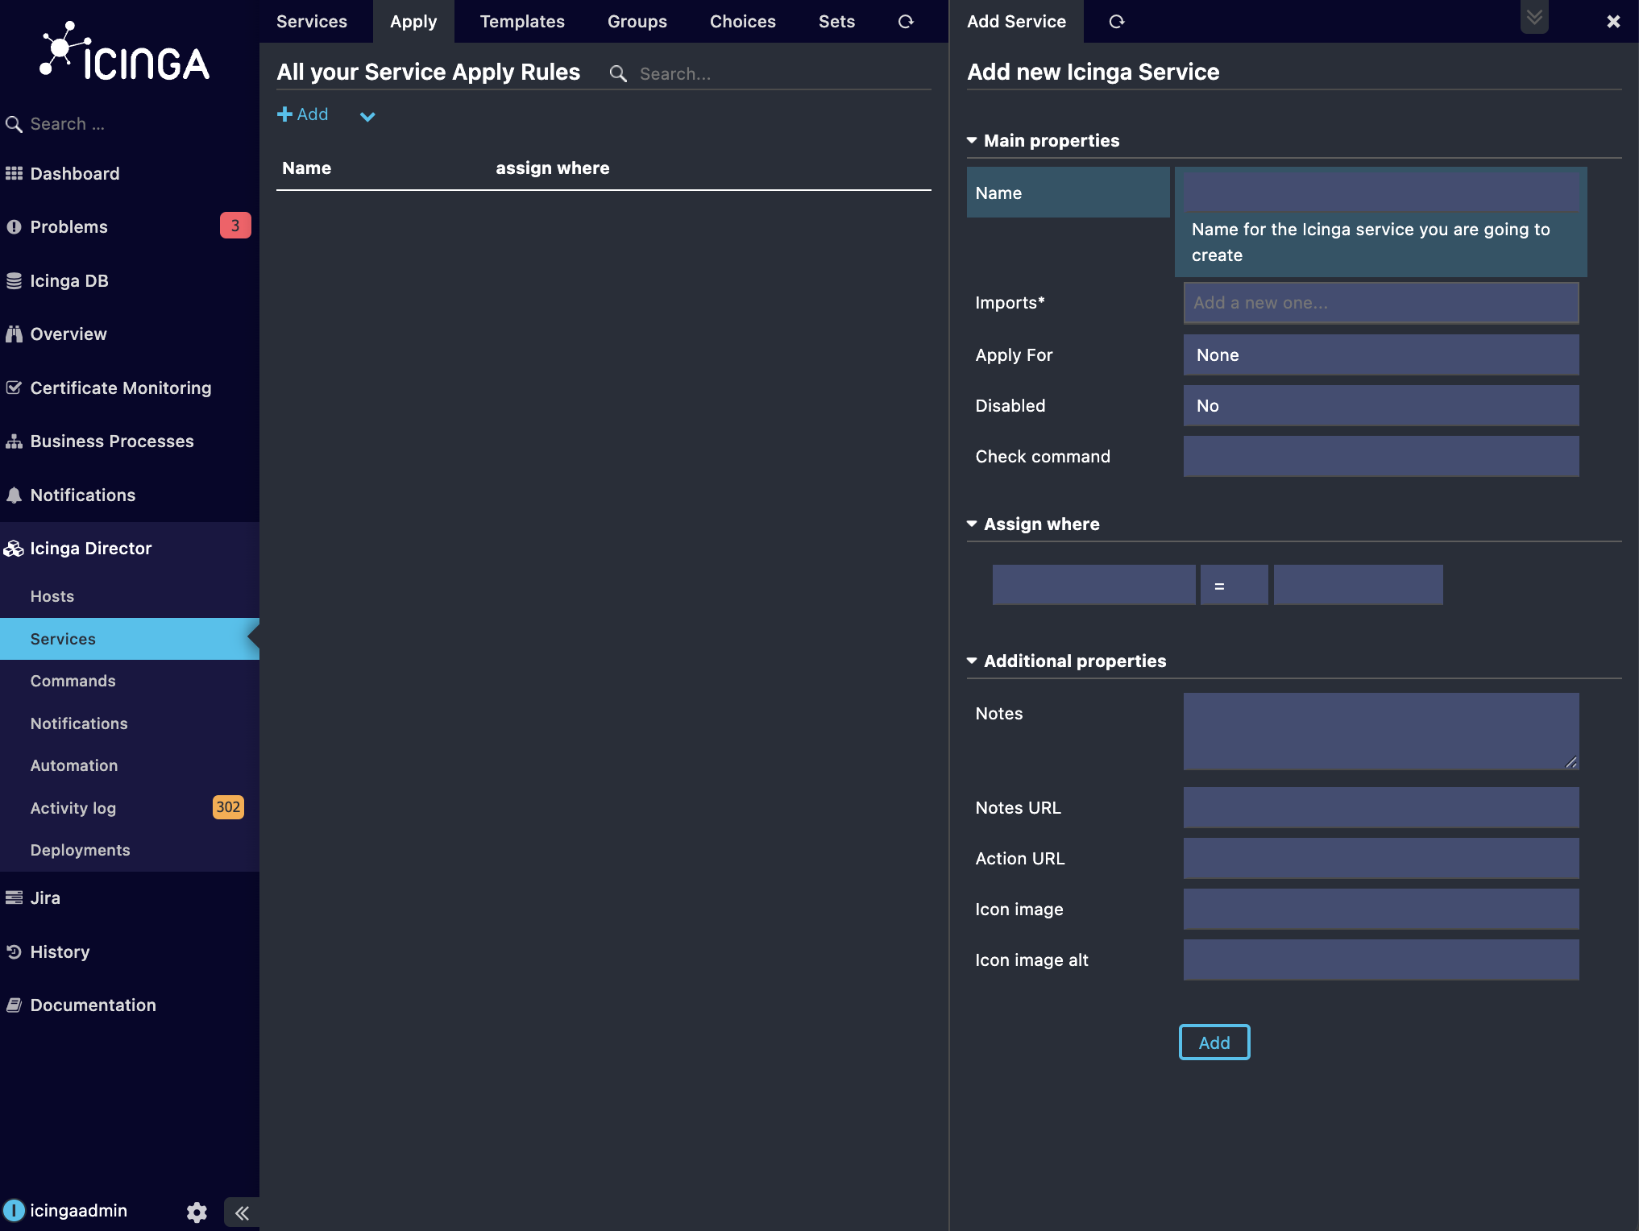Image resolution: width=1639 pixels, height=1231 pixels.
Task: Switch to the Templates tab
Action: 522,21
